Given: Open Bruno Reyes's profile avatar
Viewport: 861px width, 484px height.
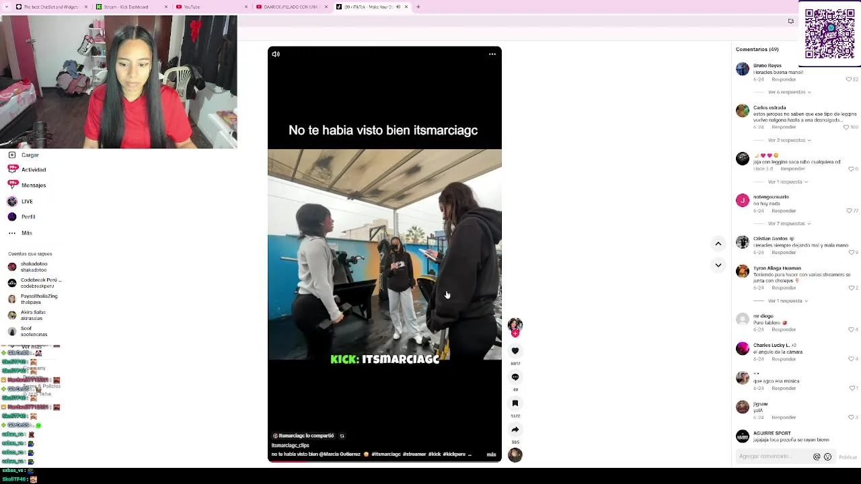Looking at the screenshot, I should tap(743, 69).
